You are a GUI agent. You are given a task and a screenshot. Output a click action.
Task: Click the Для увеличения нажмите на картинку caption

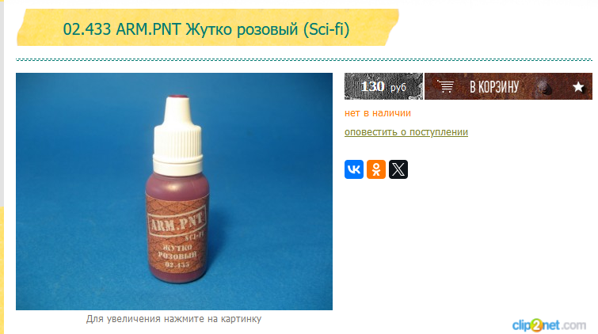pyautogui.click(x=174, y=319)
